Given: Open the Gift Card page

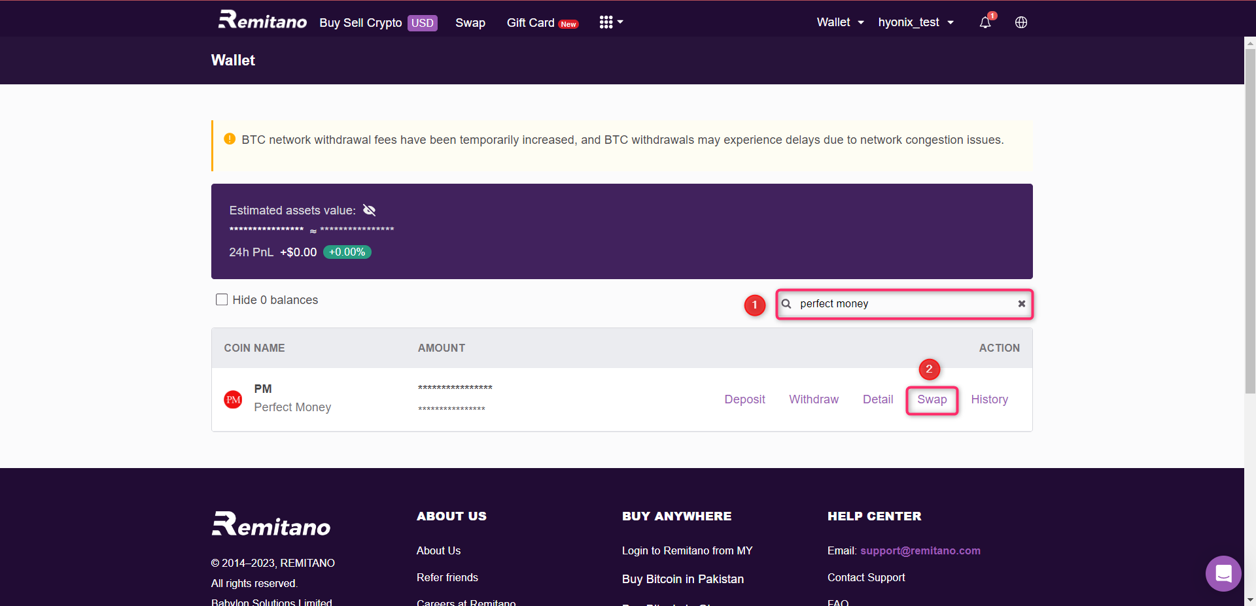Looking at the screenshot, I should tap(530, 22).
